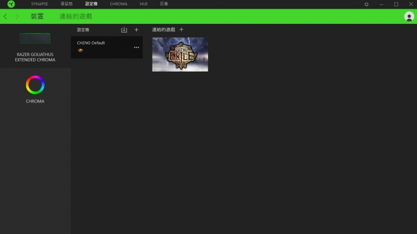The width and height of the screenshot is (417, 234).
Task: Click the CHROMA label in sidebar
Action: (35, 102)
